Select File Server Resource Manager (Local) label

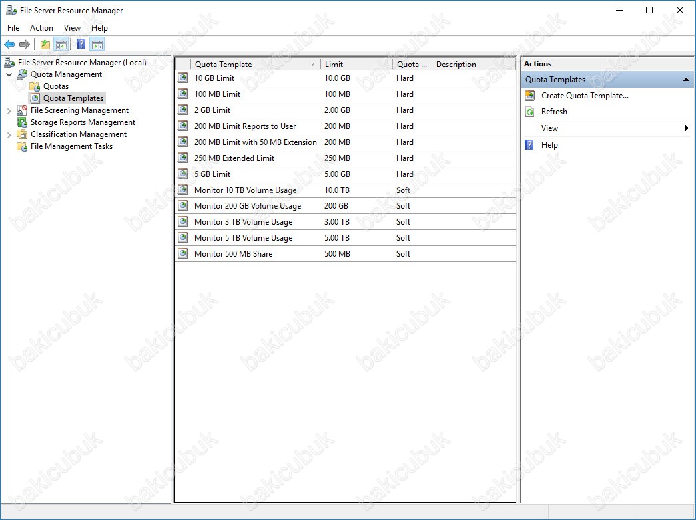pyautogui.click(x=82, y=63)
